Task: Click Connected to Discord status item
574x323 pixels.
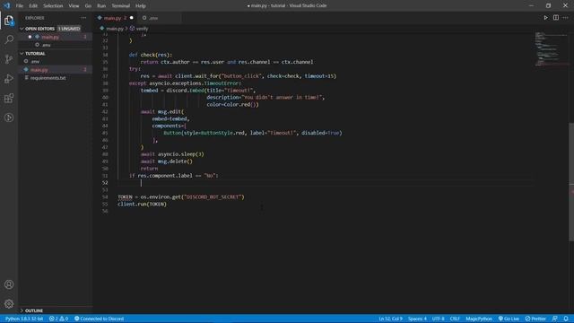Action: (x=100, y=319)
